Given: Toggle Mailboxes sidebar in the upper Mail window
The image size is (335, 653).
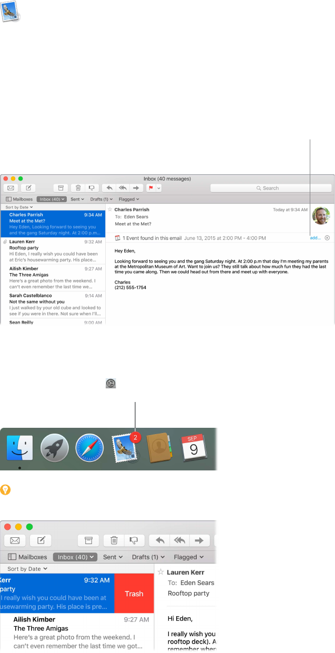Looking at the screenshot, I should [19, 199].
